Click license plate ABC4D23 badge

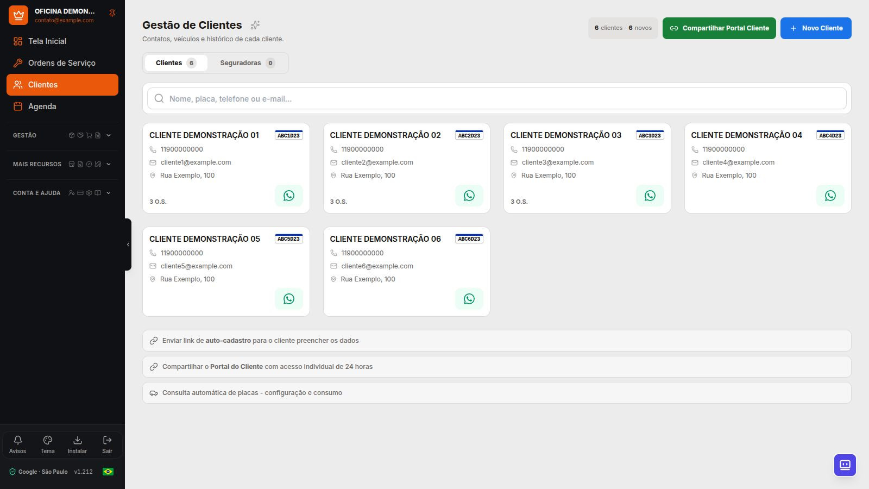click(x=830, y=135)
